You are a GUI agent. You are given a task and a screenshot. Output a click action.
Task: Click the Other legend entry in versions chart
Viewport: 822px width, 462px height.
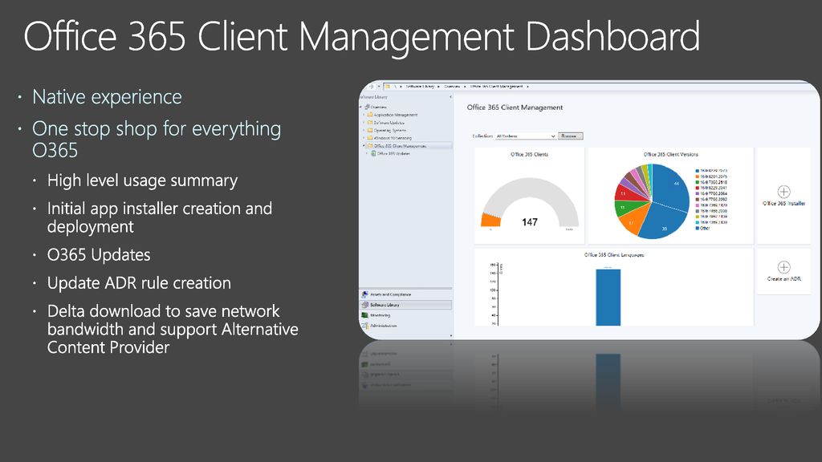[x=705, y=229]
